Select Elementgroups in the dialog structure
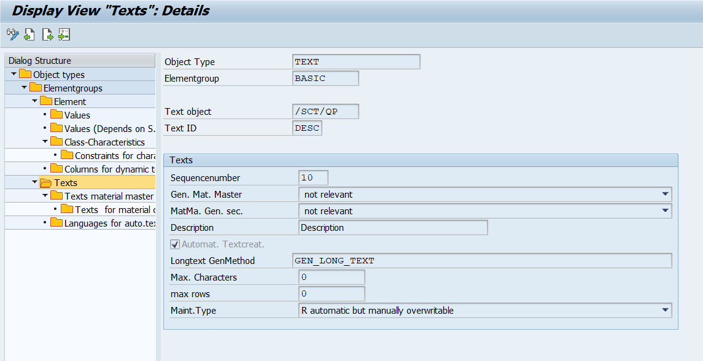Viewport: 703px width, 361px height. point(72,88)
